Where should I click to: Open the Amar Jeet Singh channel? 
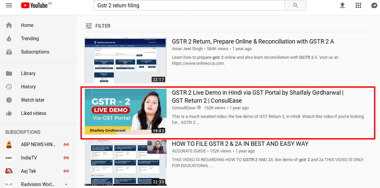coord(187,49)
